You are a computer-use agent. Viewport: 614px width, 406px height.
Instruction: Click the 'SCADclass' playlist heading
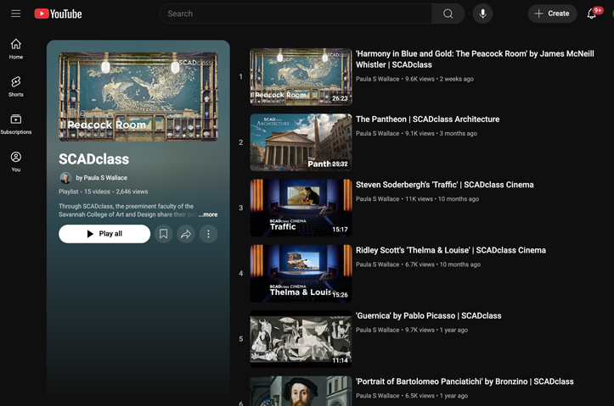pos(94,159)
